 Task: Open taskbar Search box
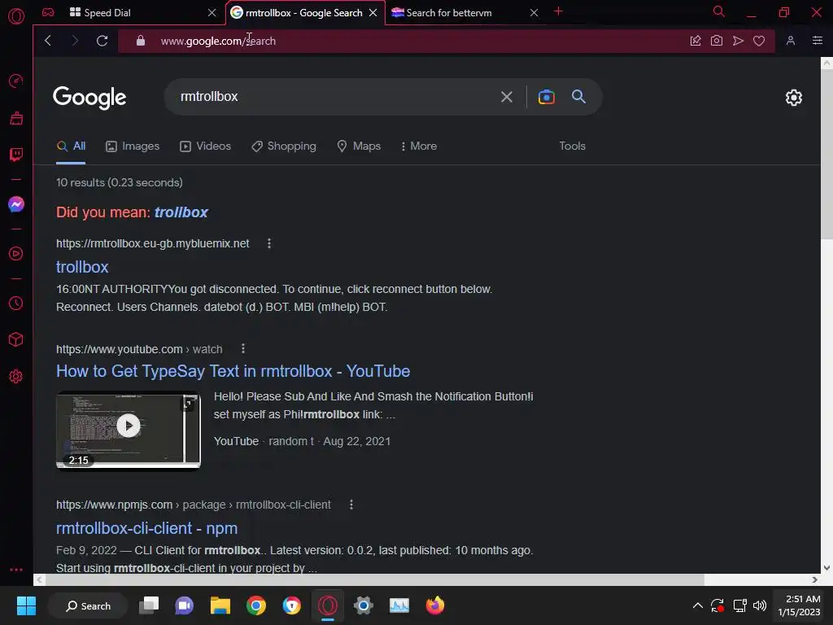(x=88, y=605)
